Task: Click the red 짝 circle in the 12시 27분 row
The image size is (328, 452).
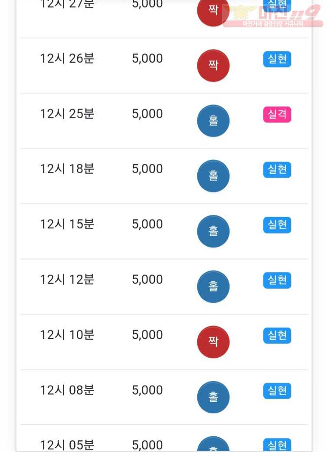Action: point(213,12)
